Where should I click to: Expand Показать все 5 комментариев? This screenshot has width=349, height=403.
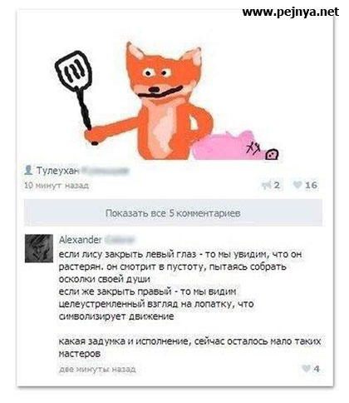point(173,213)
